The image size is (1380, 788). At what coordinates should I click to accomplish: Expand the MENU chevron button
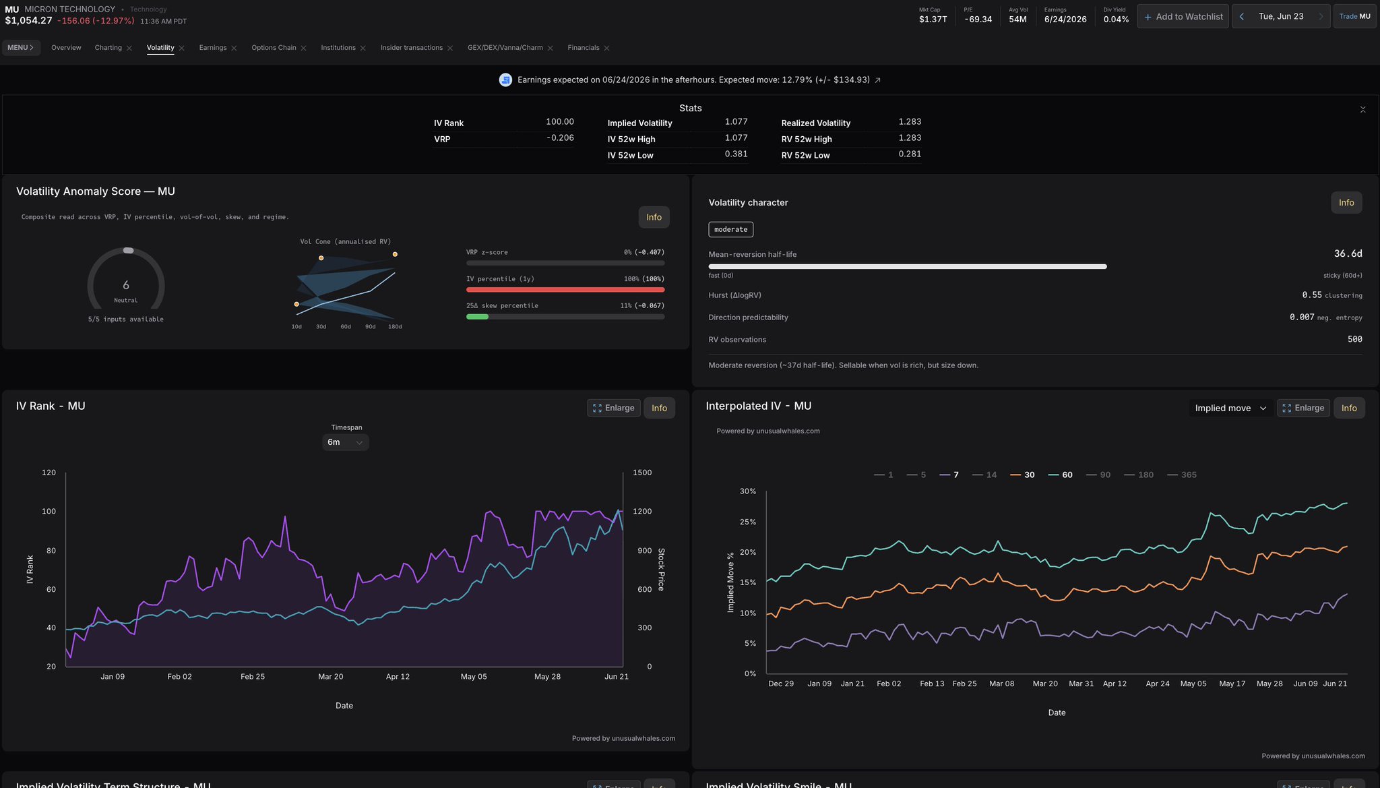[21, 48]
